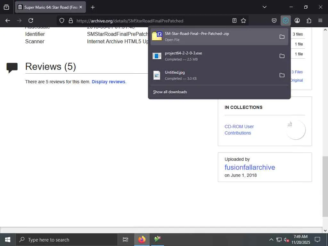Viewport: 328px width, 246px height.
Task: Click the scrollbar down arrow
Action: click(x=325, y=231)
